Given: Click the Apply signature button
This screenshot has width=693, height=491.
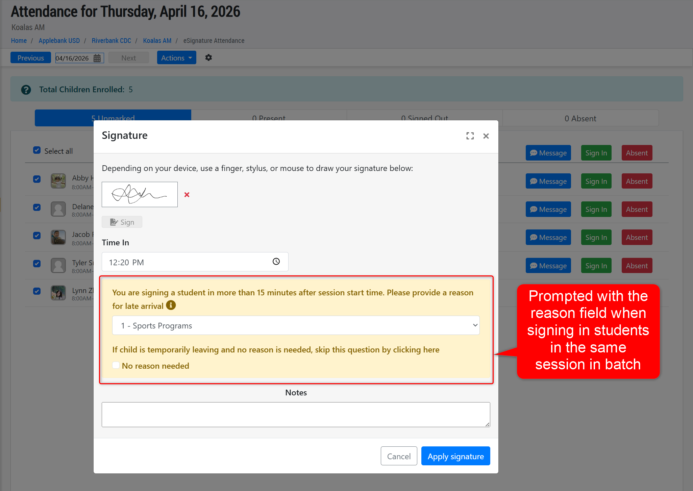Looking at the screenshot, I should pos(455,456).
